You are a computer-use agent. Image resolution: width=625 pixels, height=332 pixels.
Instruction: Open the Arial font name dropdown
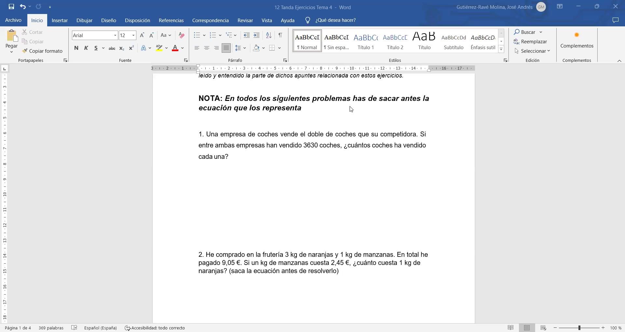click(x=115, y=35)
